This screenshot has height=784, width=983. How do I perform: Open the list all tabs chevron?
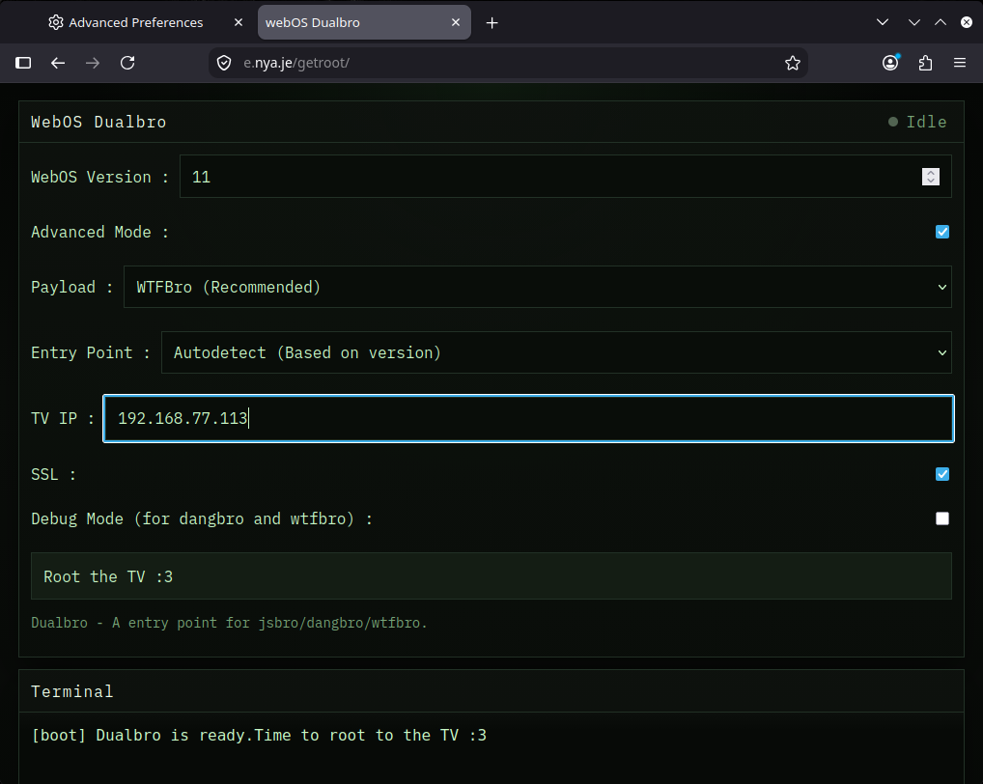point(883,22)
